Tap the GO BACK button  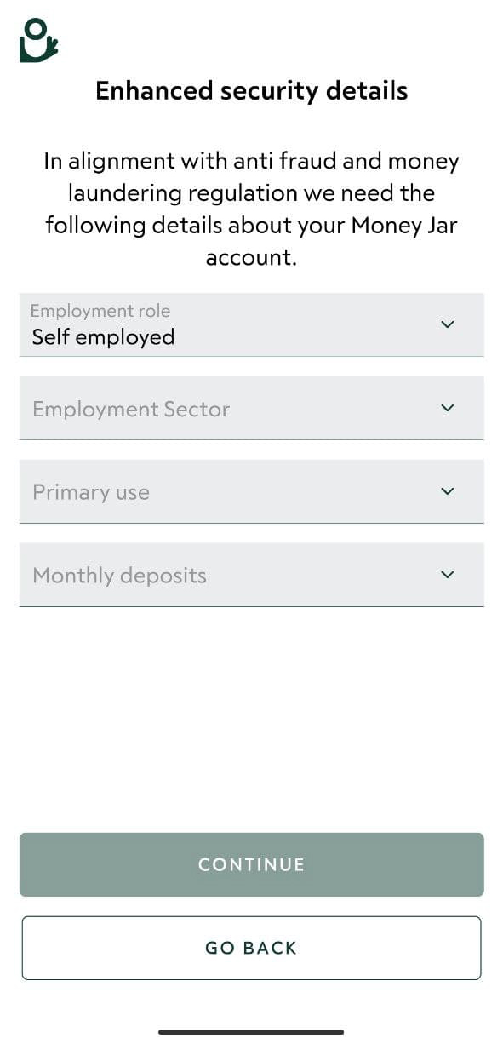click(x=251, y=948)
